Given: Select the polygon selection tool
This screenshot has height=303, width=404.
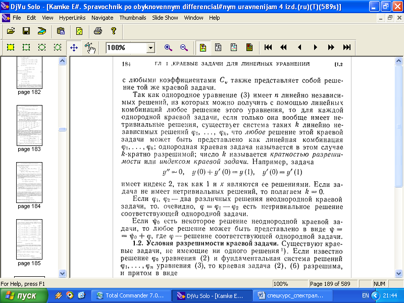Looking at the screenshot, I should pos(58,47).
